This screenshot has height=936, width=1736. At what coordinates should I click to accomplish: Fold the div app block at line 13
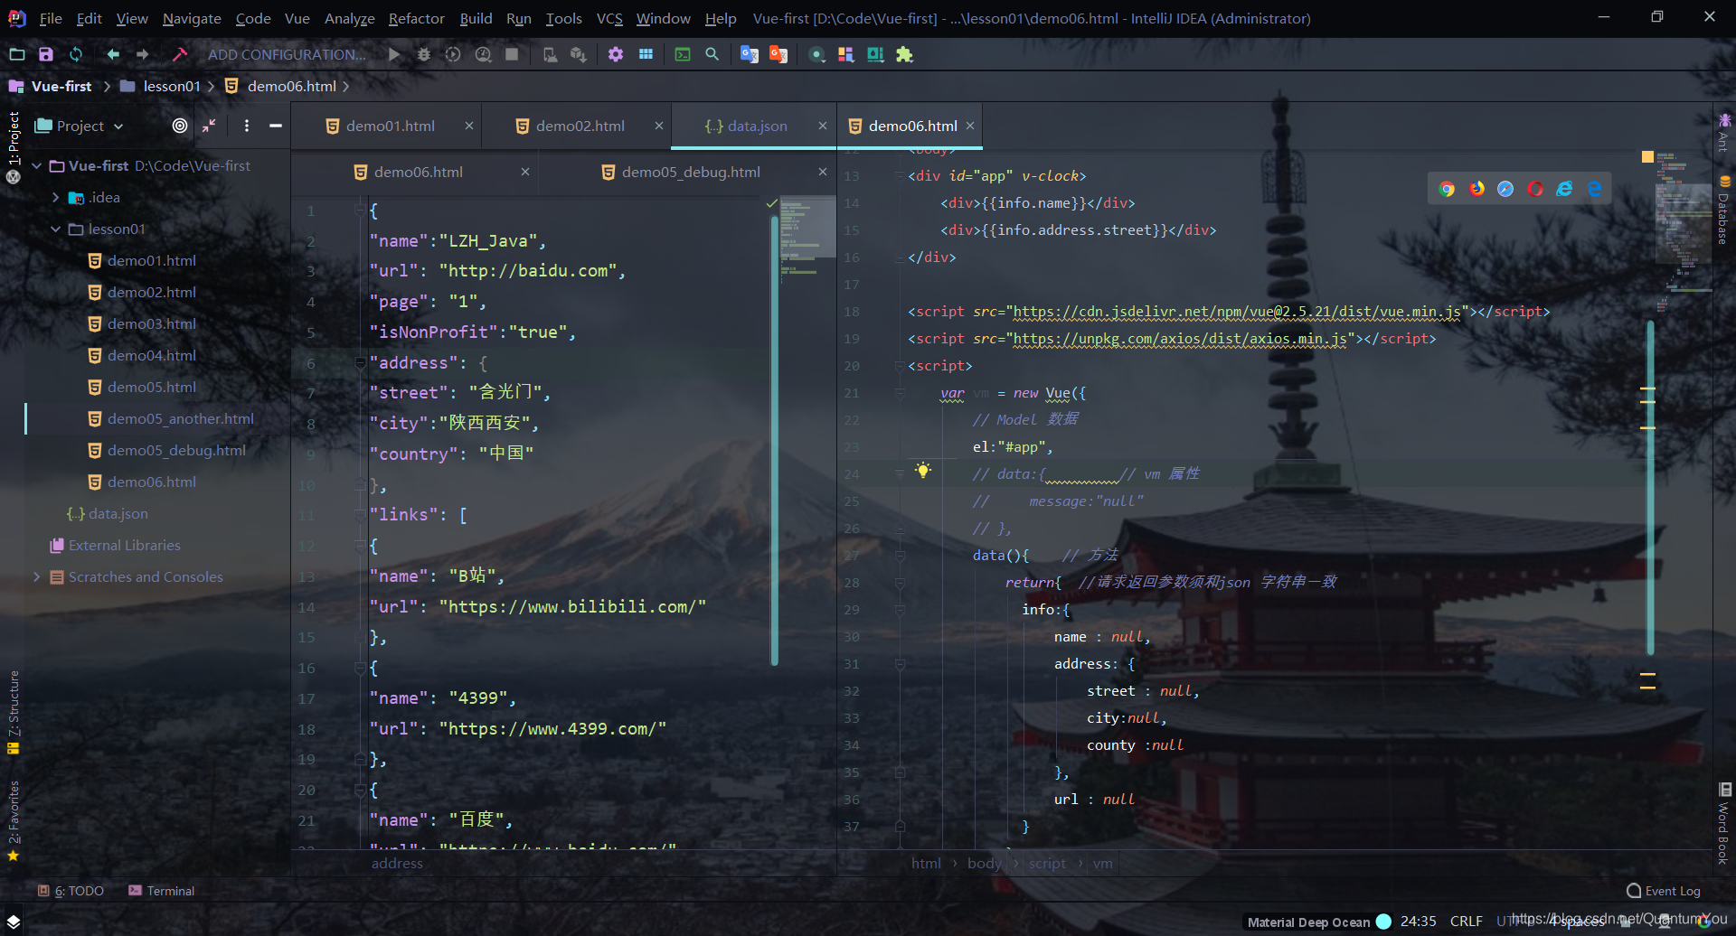(900, 176)
